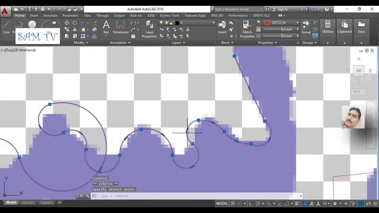Switch to the Layout1 tab

coord(28,202)
